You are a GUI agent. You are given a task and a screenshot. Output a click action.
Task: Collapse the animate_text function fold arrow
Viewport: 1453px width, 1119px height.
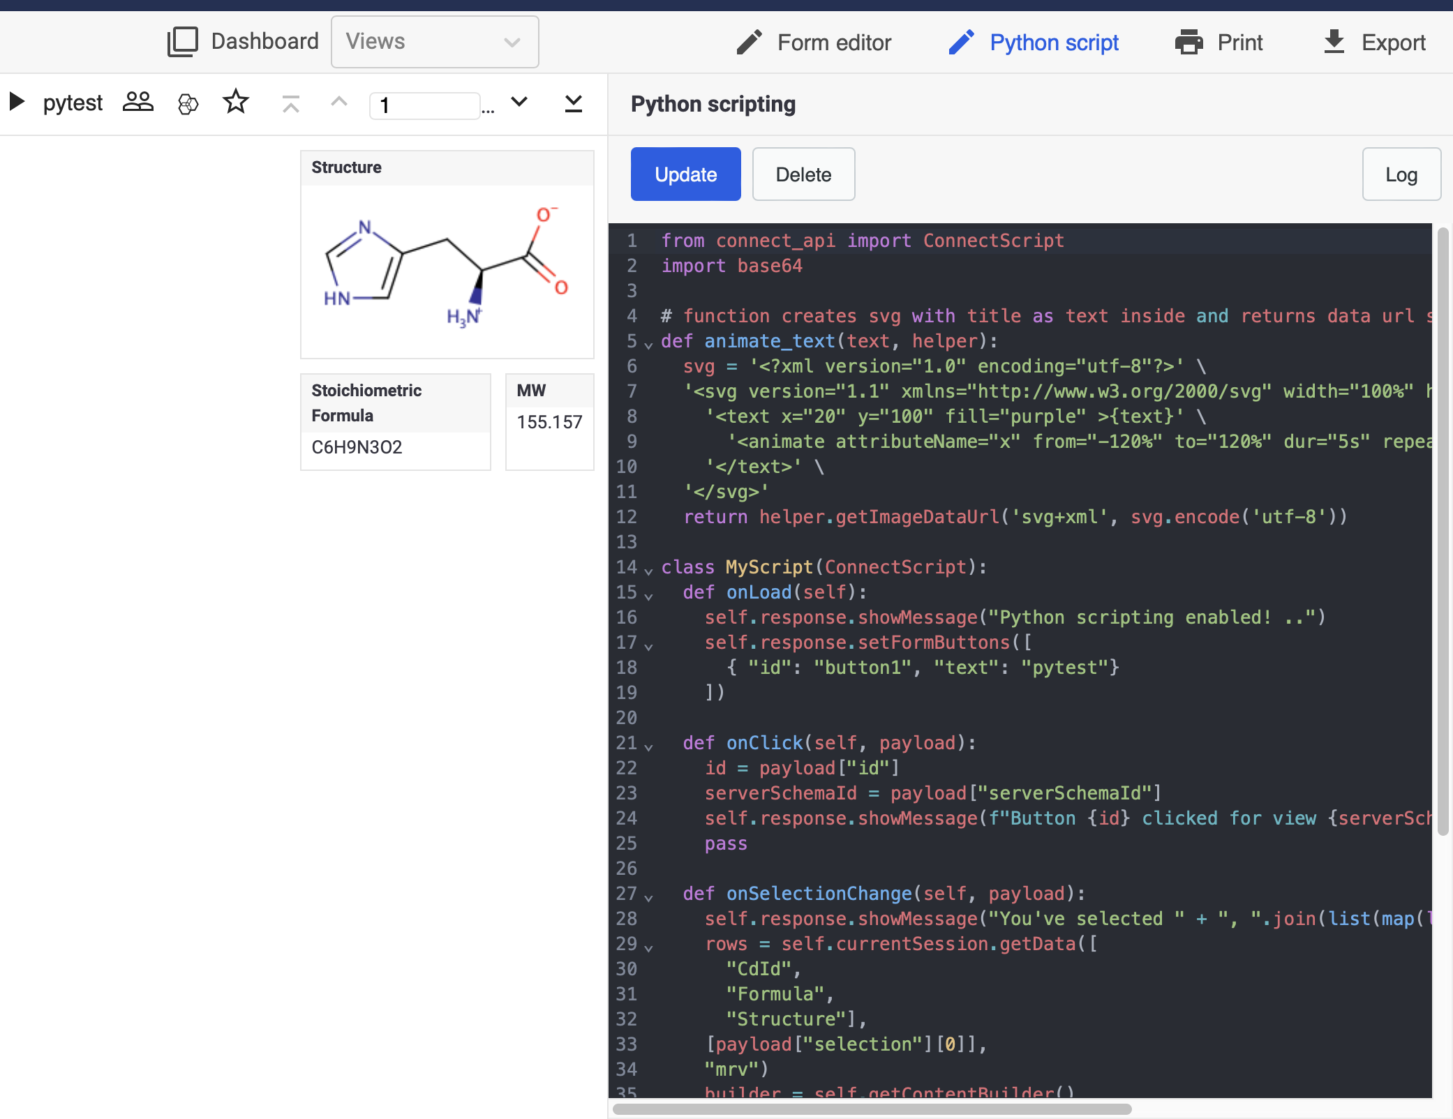pyautogui.click(x=648, y=345)
